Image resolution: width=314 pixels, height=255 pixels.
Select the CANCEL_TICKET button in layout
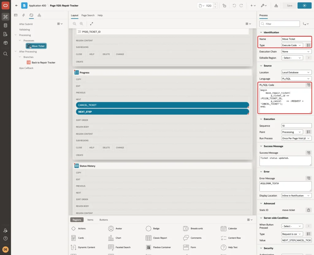(x=163, y=105)
